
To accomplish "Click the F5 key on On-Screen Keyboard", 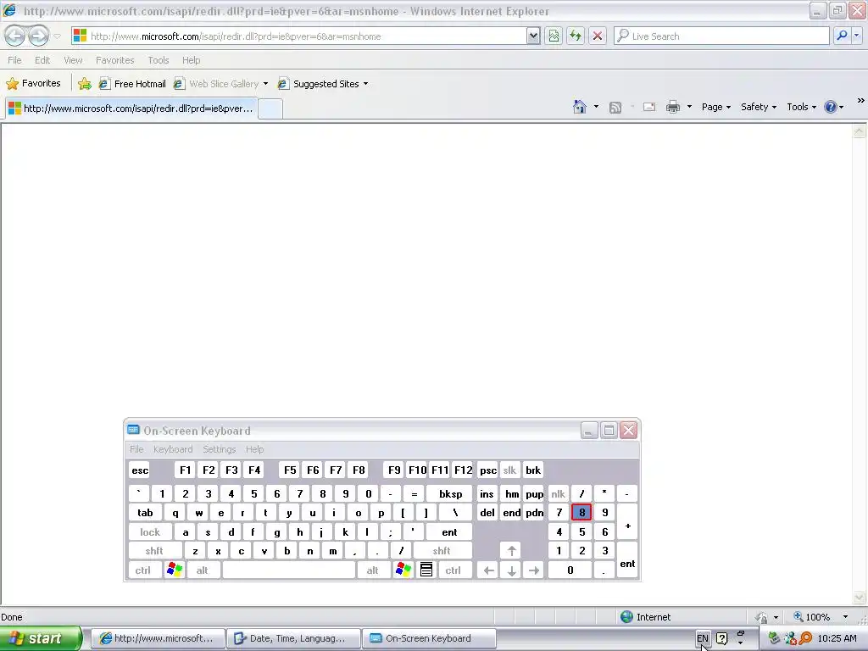I will tap(290, 470).
